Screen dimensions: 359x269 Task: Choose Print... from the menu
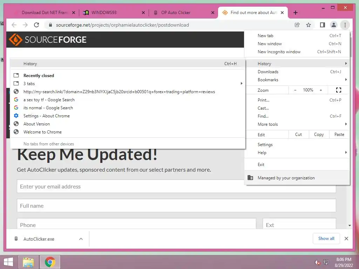tap(297, 100)
